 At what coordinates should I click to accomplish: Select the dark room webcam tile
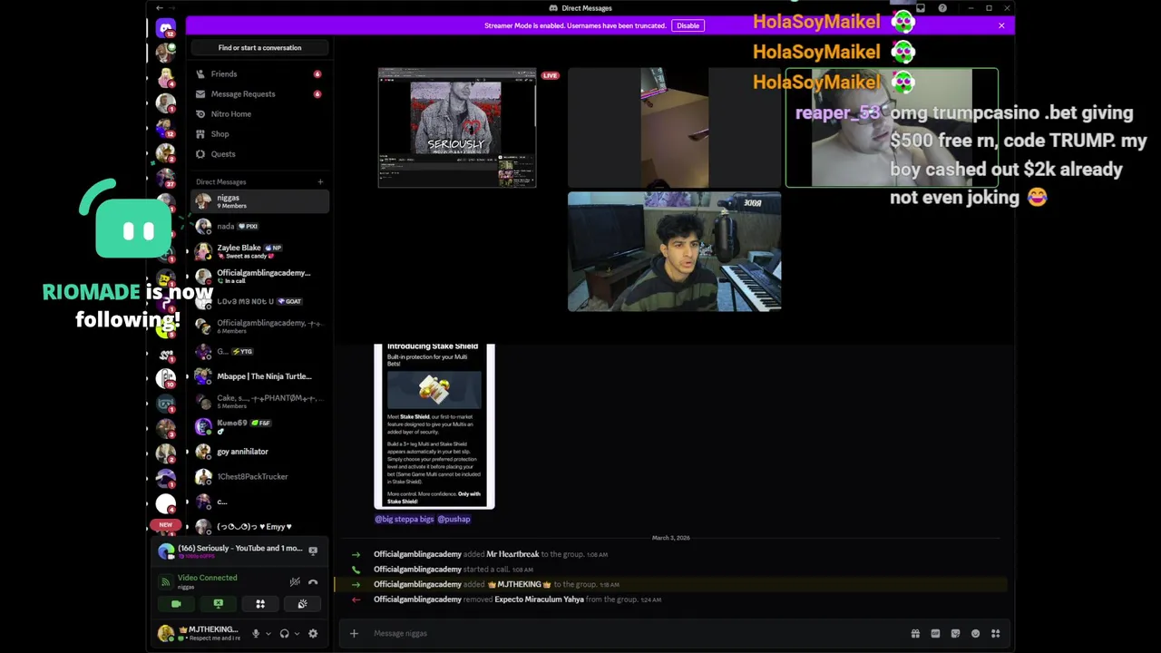674,128
